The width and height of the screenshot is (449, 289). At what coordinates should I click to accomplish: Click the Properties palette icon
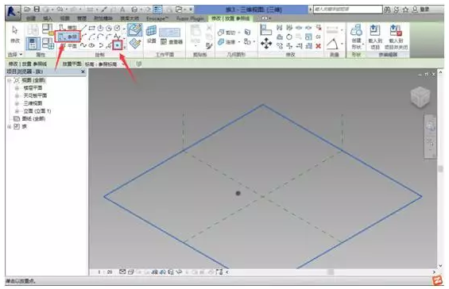pyautogui.click(x=33, y=44)
